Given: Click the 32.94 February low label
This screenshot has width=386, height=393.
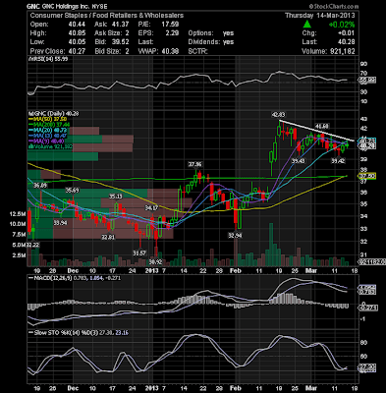Looking at the screenshot, I should coord(235,235).
